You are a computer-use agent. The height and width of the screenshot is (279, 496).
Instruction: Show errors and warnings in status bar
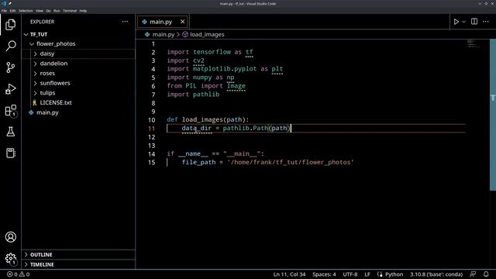(19, 274)
